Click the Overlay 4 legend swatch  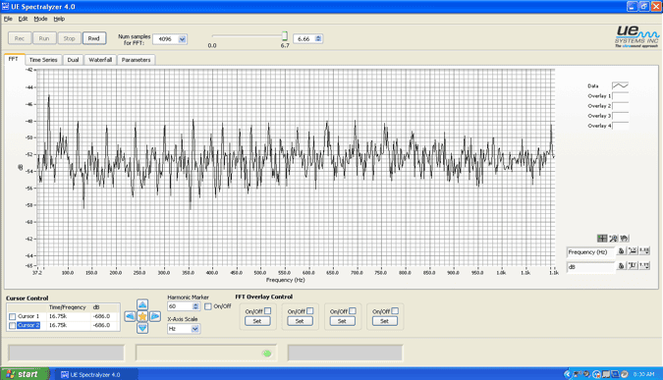[x=621, y=126]
